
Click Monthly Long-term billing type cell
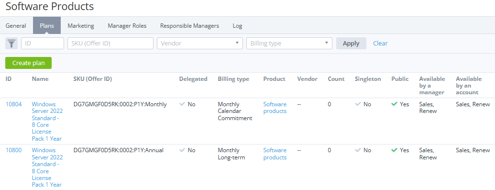point(231,154)
